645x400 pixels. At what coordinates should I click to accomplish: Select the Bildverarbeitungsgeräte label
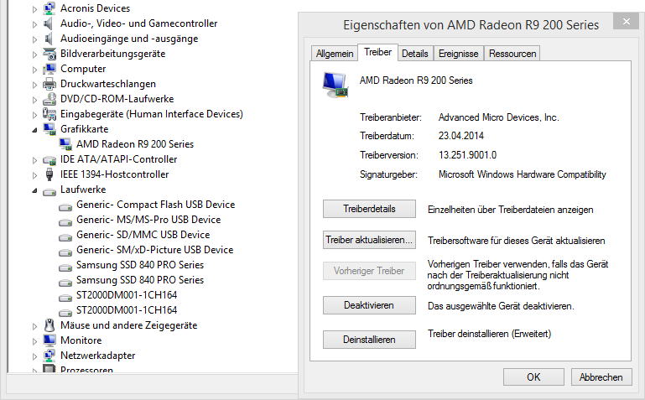(112, 54)
